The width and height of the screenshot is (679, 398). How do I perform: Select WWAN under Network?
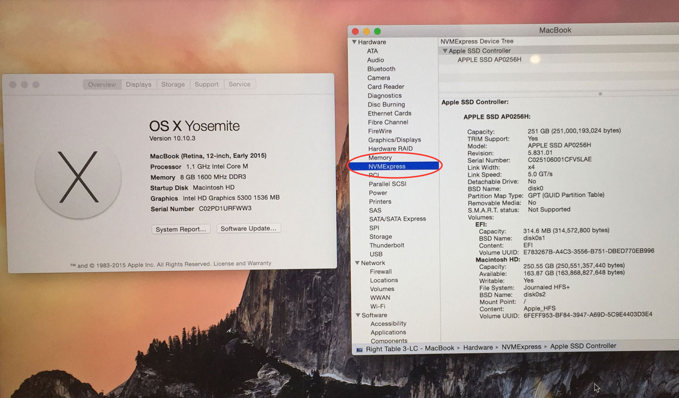click(380, 298)
